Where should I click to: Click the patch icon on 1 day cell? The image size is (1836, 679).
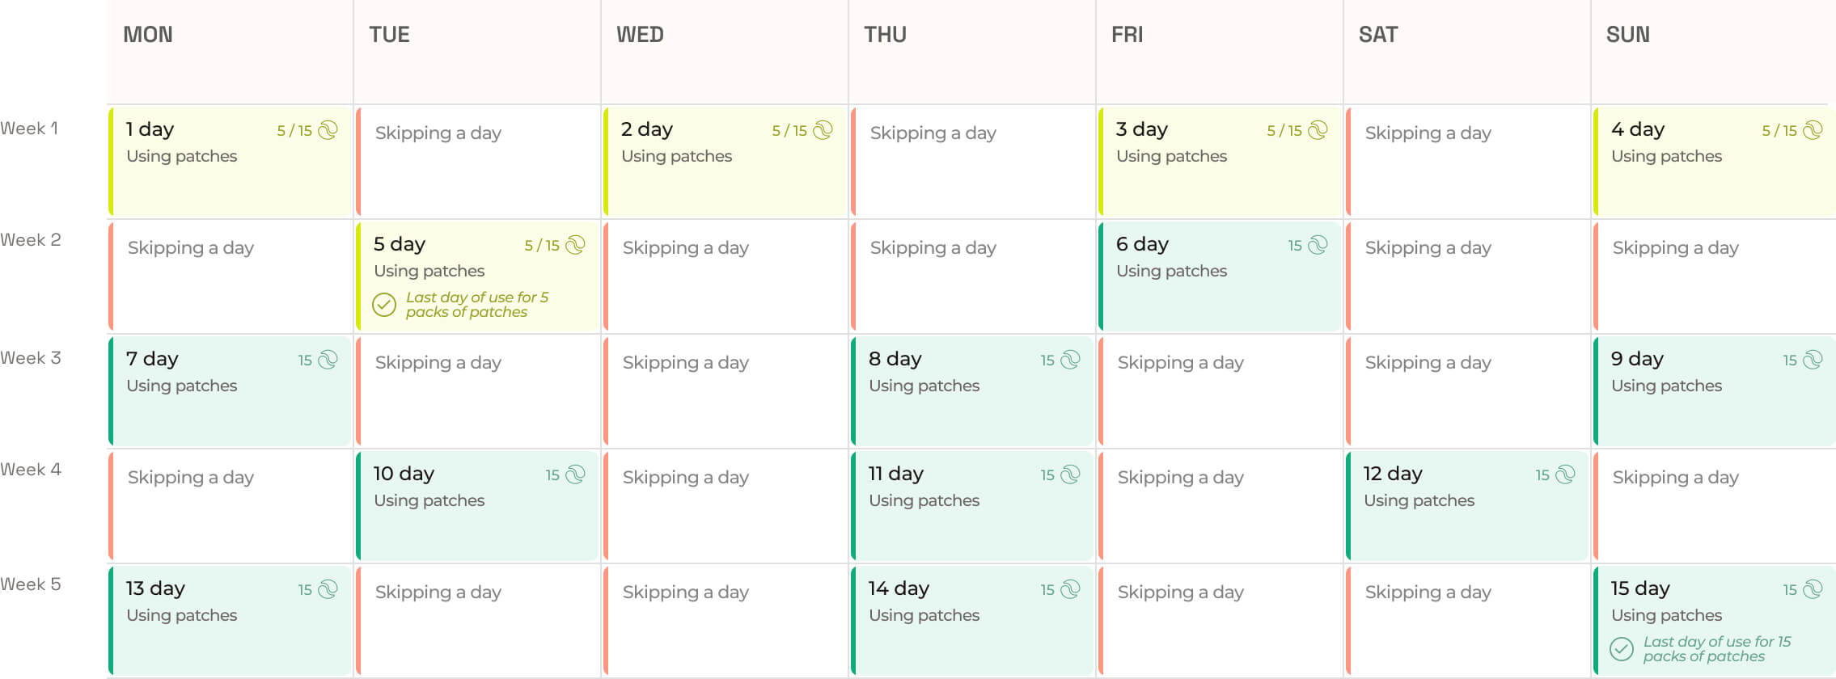(328, 130)
